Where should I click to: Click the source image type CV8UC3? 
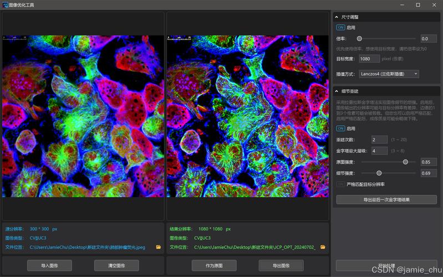tap(38, 238)
